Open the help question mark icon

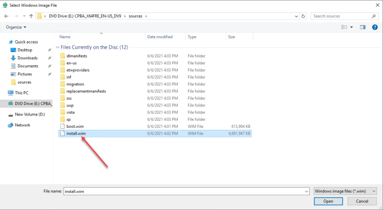coord(375,27)
